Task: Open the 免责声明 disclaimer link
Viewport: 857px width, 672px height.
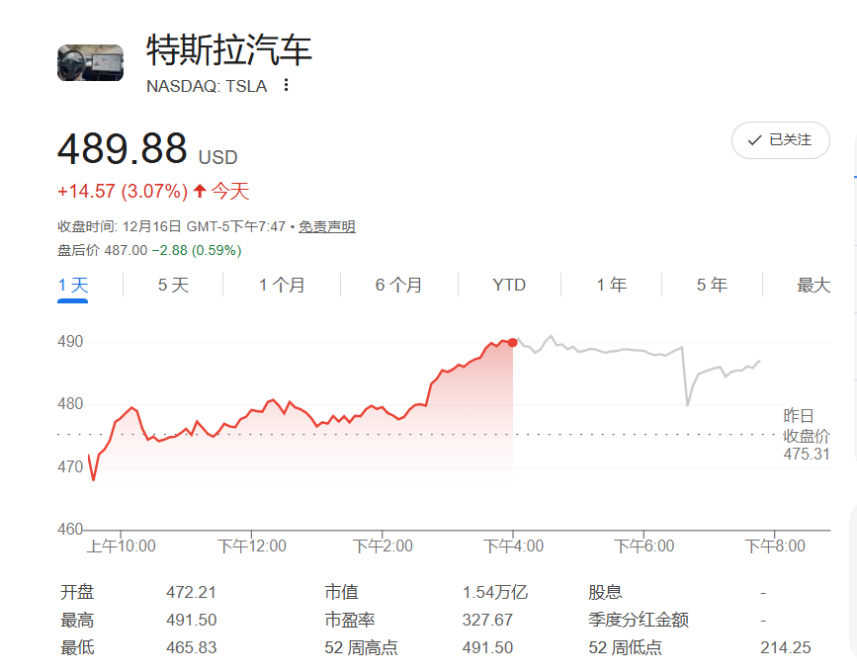Action: (x=327, y=226)
